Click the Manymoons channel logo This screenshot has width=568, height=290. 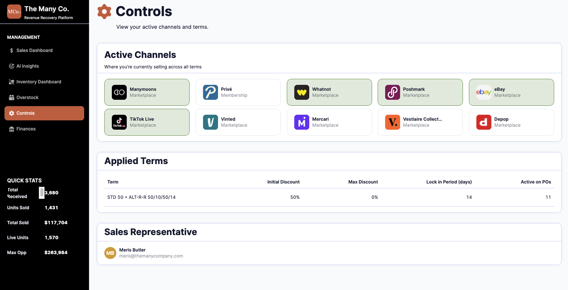point(119,92)
